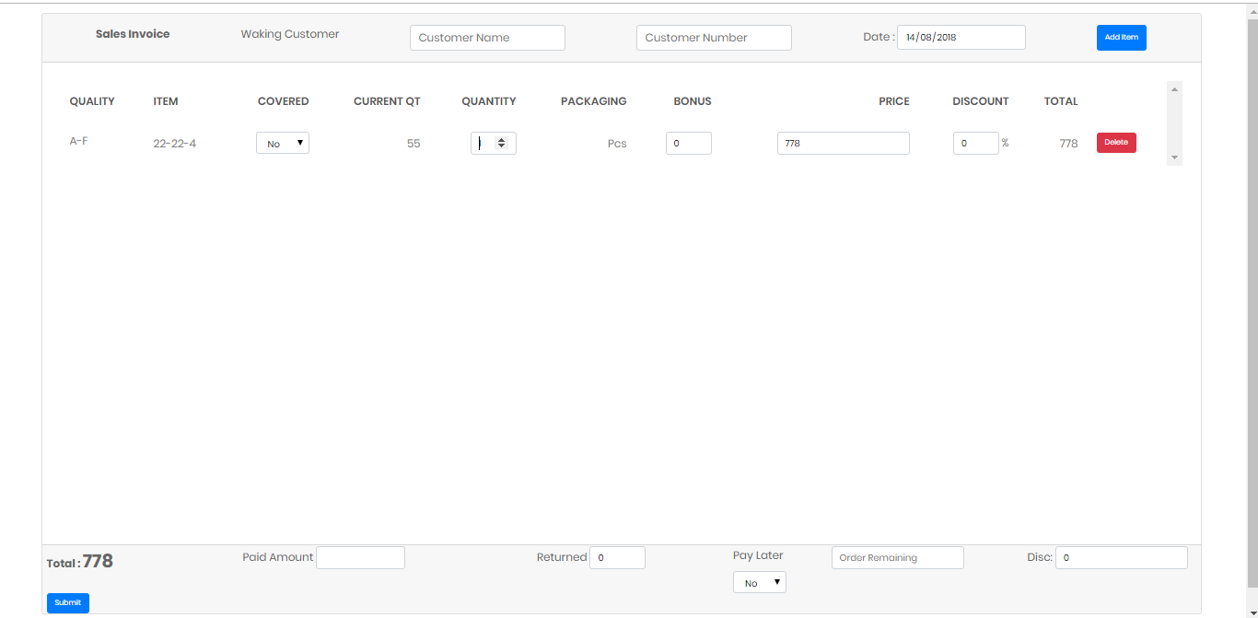Click the PRICE column header

894,101
